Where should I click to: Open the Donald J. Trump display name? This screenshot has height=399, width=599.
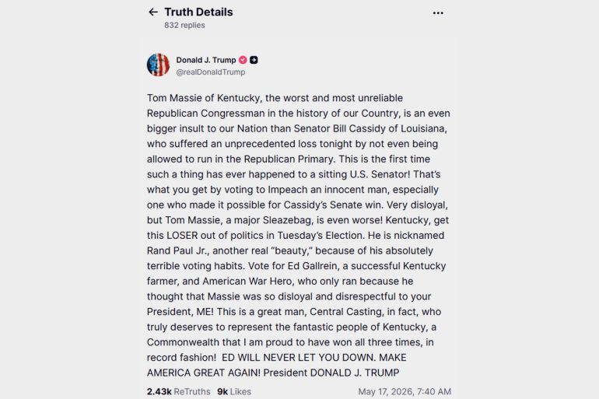pyautogui.click(x=206, y=60)
